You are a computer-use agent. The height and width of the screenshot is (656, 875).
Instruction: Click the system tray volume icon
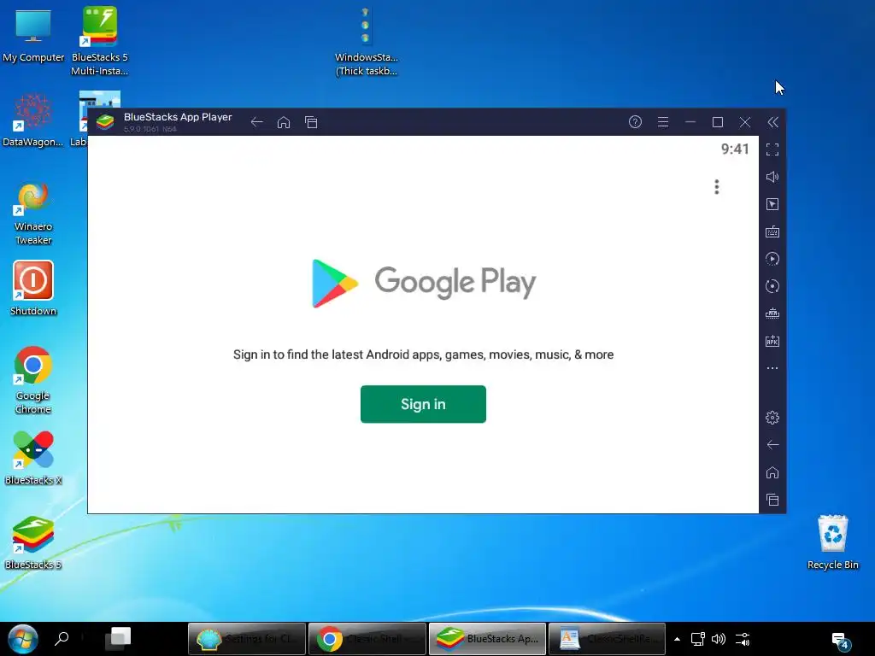tap(719, 639)
